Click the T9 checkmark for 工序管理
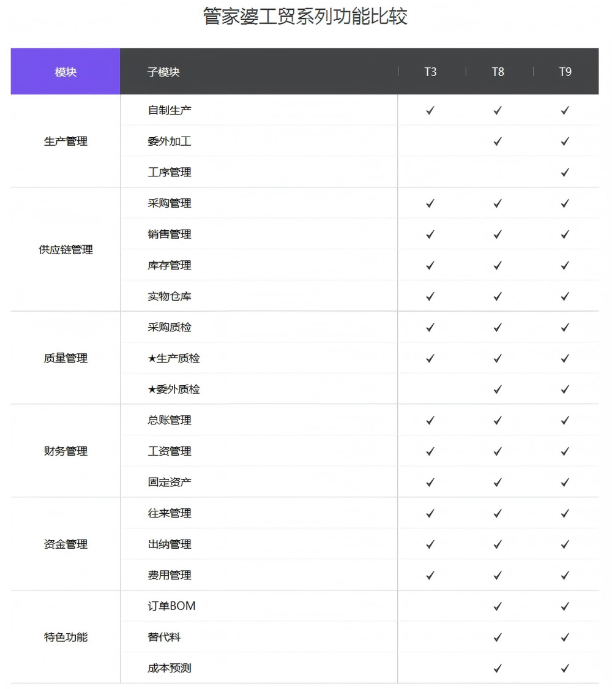 click(x=565, y=172)
